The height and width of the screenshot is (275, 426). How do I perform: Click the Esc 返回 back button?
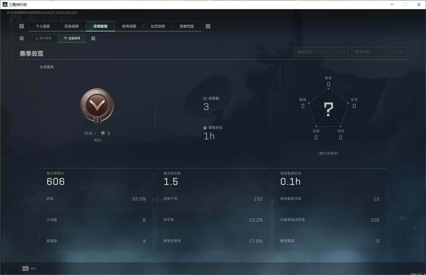29,269
